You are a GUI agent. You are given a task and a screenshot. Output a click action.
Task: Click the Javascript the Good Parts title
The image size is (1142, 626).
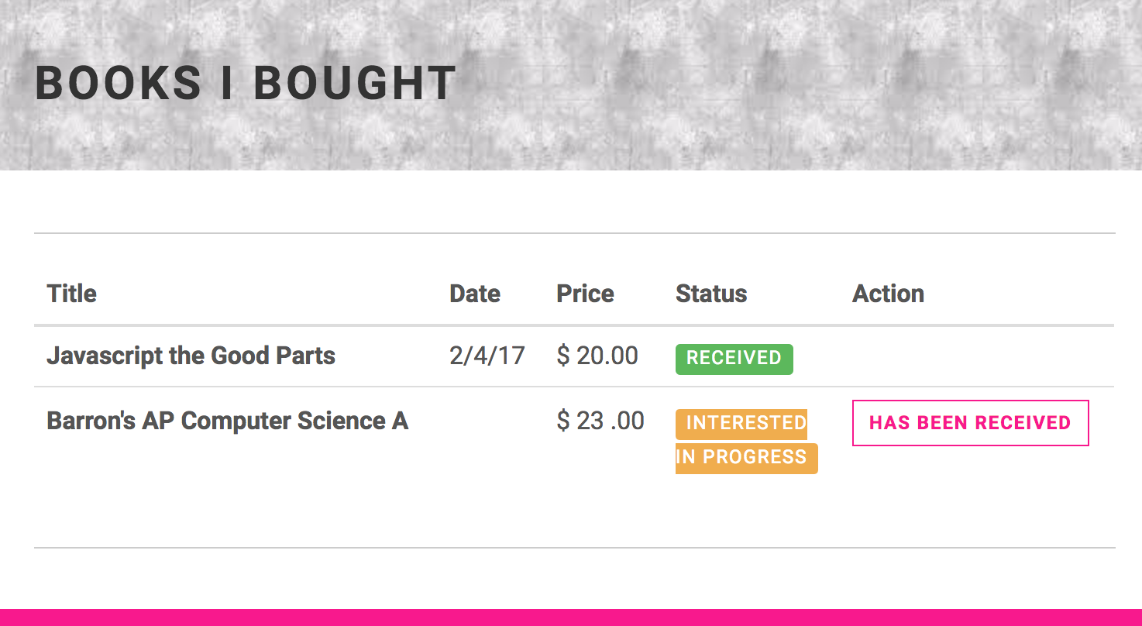191,356
